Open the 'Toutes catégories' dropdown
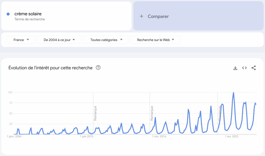Screen dimensions: 265x156 coord(106,40)
